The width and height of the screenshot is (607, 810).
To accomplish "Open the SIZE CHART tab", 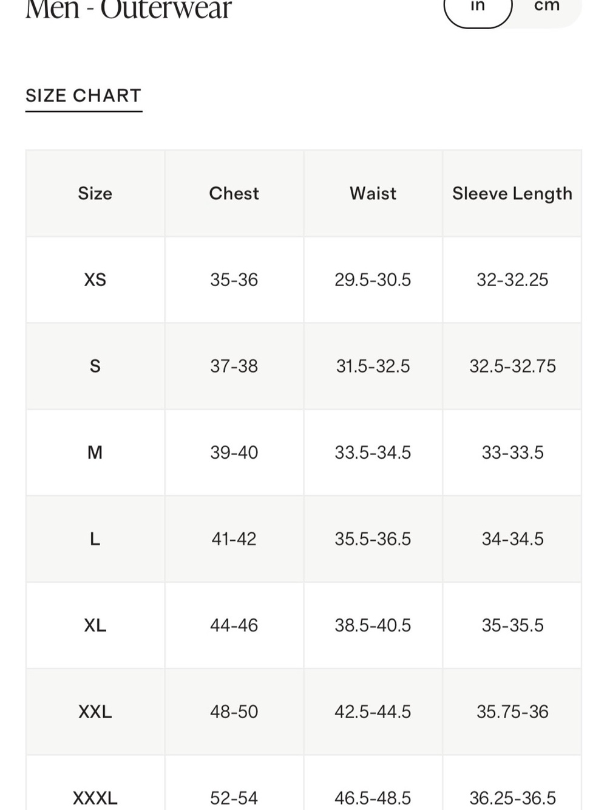I will (84, 96).
